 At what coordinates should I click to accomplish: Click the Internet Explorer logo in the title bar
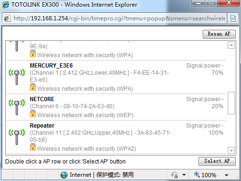tap(6, 5)
